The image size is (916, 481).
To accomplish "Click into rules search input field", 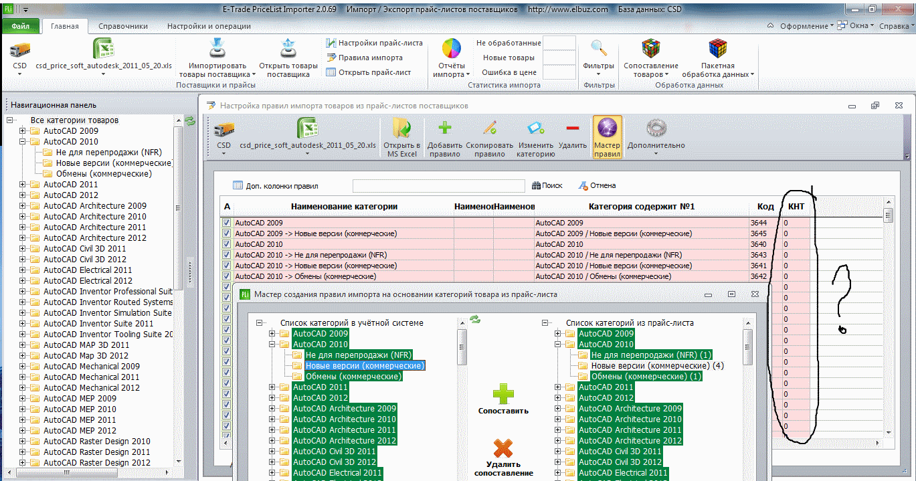I will point(439,185).
